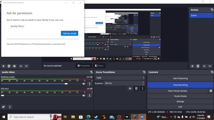Viewport: 214px width, 120px height.
Task: Open Steam from taskbar
Action: (96, 117)
